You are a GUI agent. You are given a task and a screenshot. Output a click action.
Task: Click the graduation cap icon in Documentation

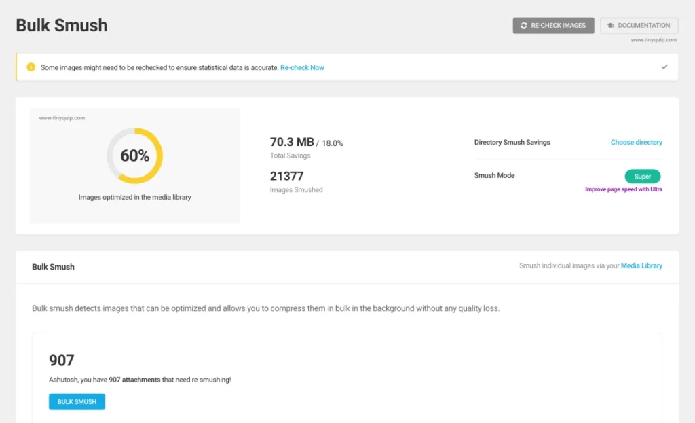(x=611, y=26)
